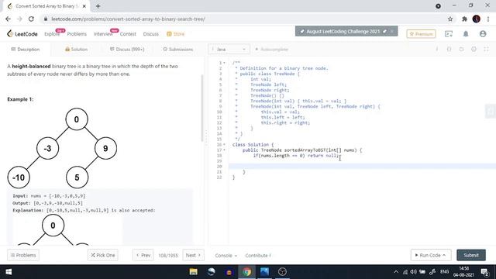Reset code to default with the revert icon
Viewport: 496px width, 279px height.
[x=462, y=50]
